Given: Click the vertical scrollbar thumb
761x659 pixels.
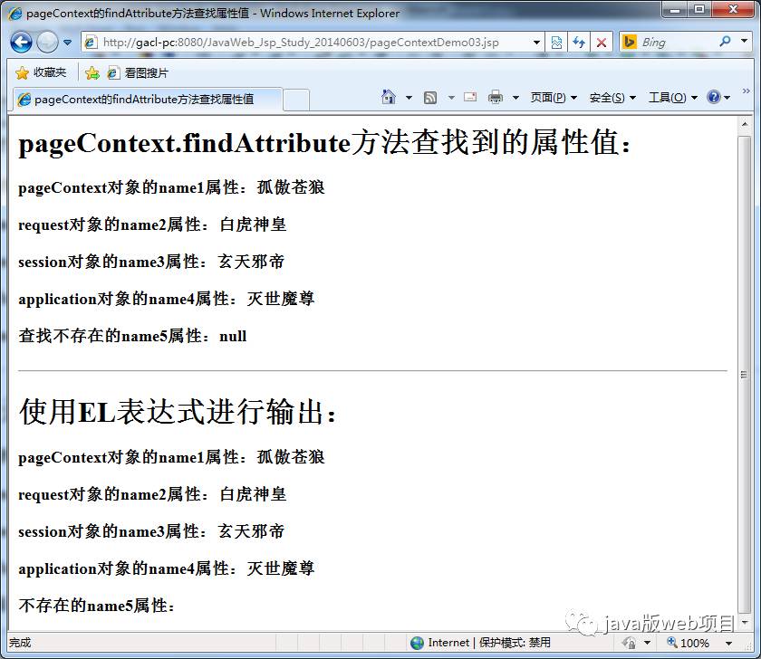Looking at the screenshot, I should tap(745, 375).
